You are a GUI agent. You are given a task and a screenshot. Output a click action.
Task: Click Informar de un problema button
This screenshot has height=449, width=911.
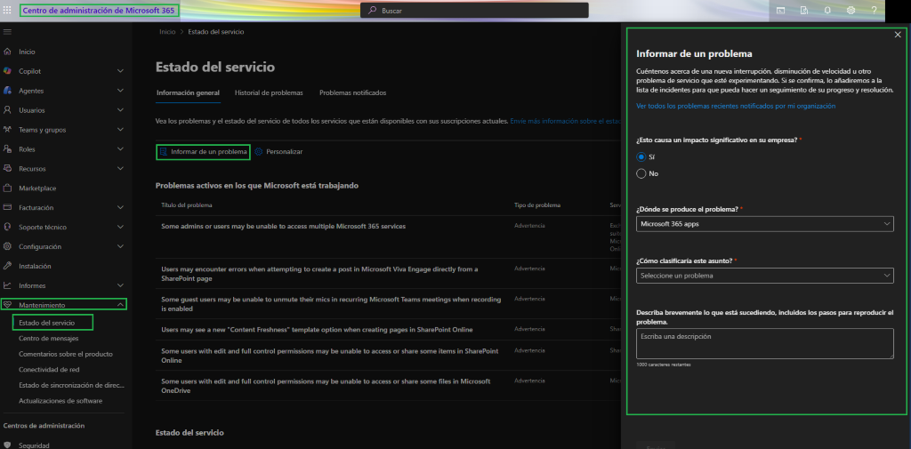[x=204, y=152]
